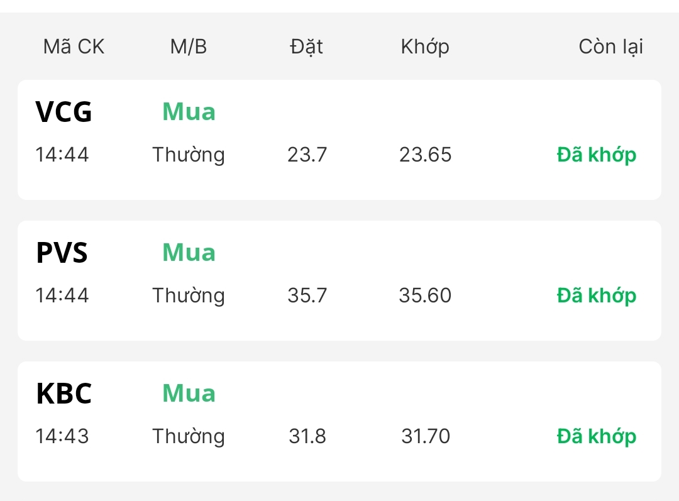The image size is (679, 501).
Task: Click Đã khớp status of PVS order
Action: (x=596, y=295)
